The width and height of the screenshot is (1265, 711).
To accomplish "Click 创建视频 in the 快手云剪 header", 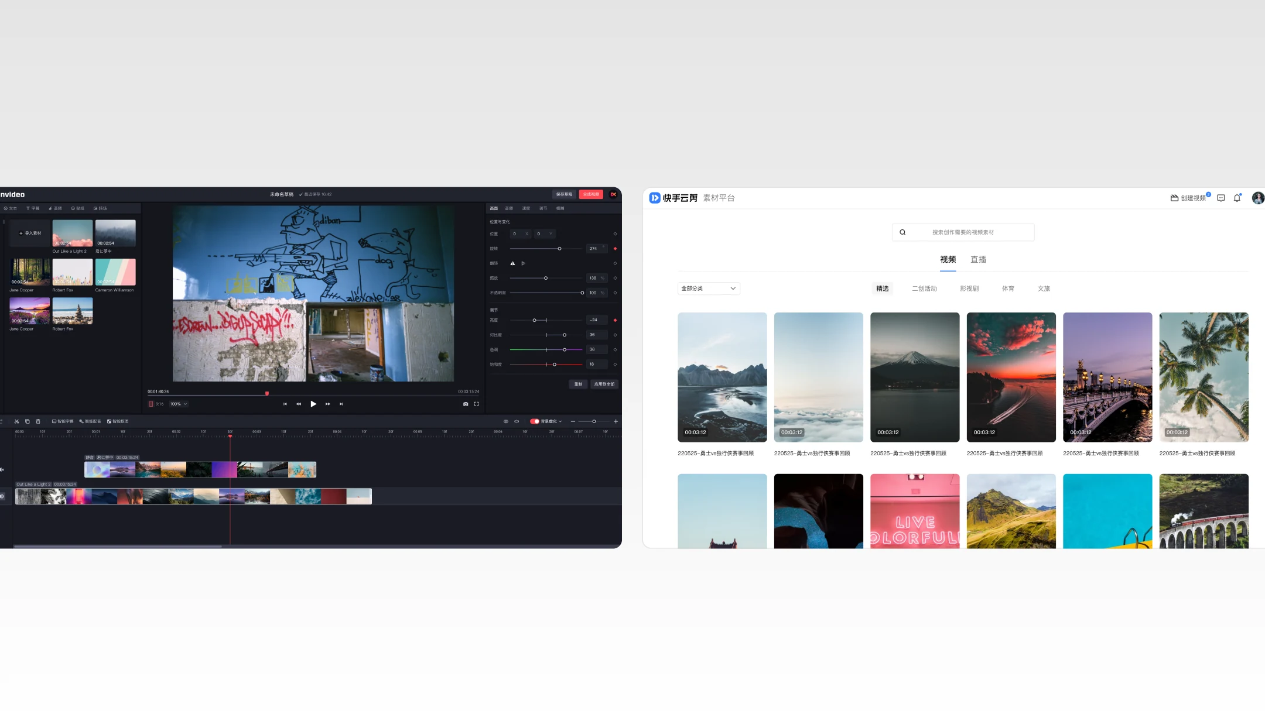I will tap(1188, 198).
